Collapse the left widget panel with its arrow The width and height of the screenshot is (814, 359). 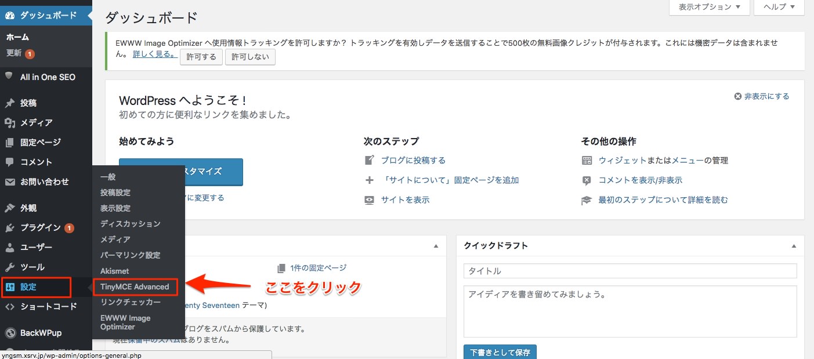click(x=436, y=246)
